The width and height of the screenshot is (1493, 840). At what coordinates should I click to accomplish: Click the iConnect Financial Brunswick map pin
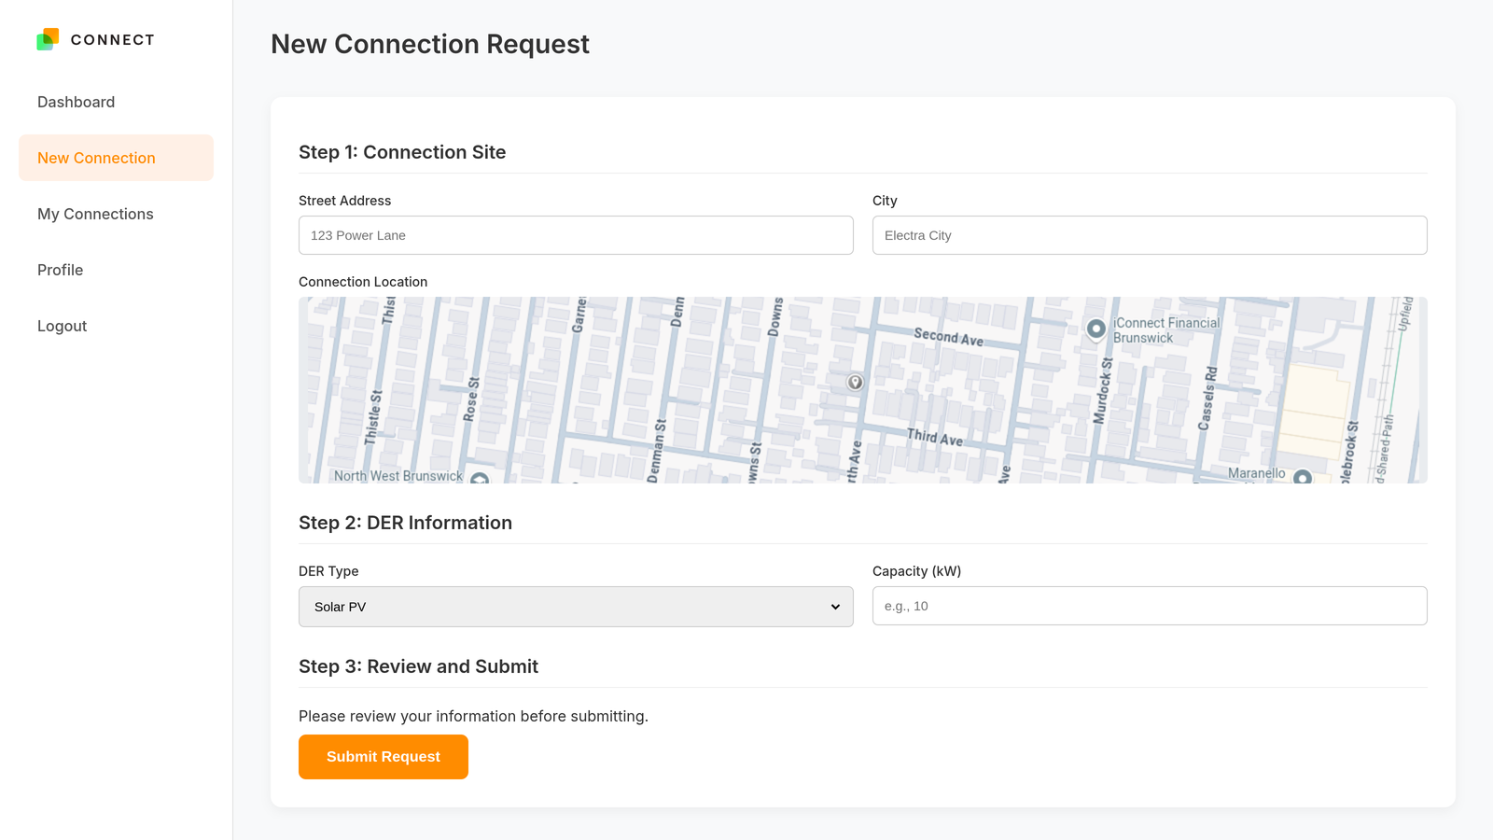coord(1096,329)
